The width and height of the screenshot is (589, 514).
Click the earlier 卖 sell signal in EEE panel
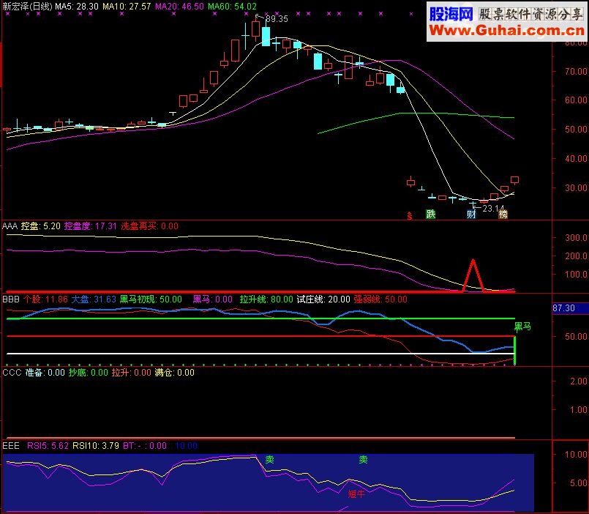pyautogui.click(x=269, y=460)
